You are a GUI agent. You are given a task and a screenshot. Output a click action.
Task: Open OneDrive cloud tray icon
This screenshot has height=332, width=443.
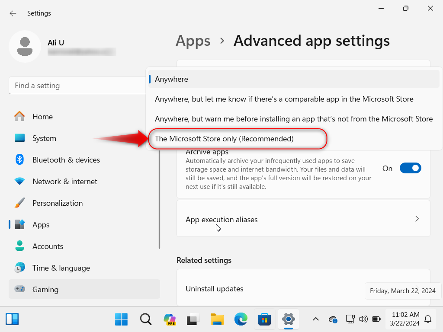[333, 319]
